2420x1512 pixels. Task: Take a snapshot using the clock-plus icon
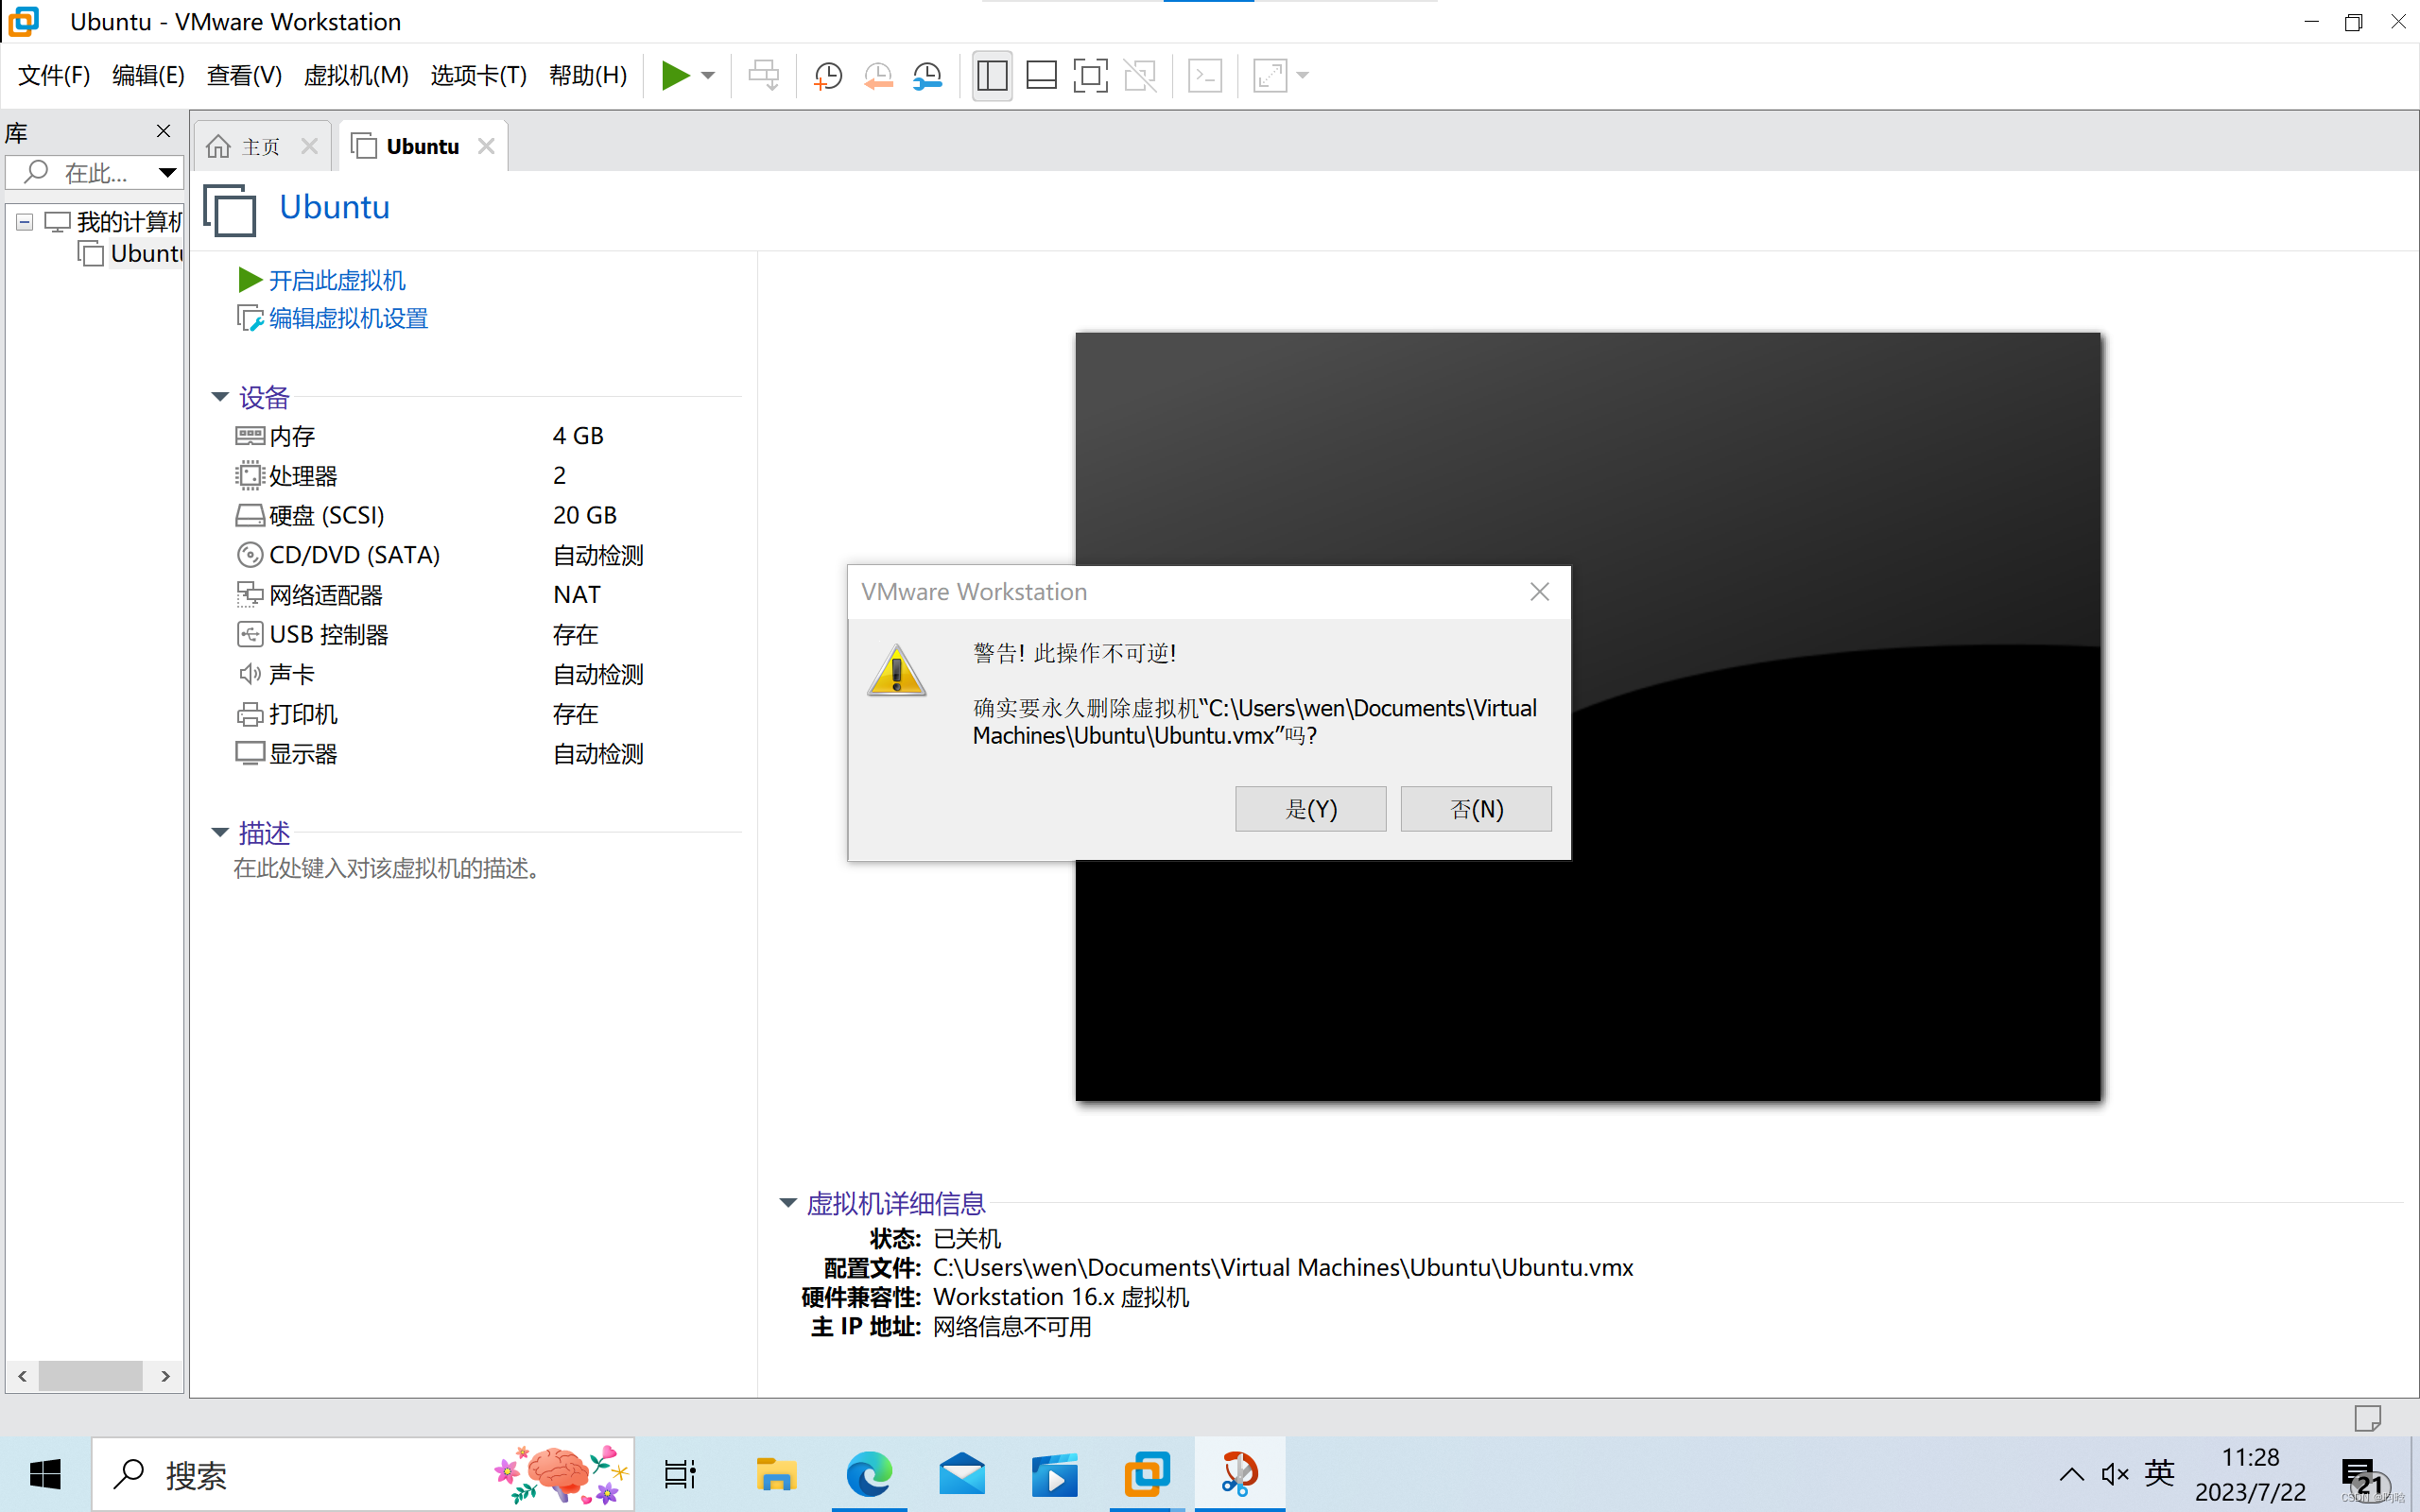pos(827,75)
